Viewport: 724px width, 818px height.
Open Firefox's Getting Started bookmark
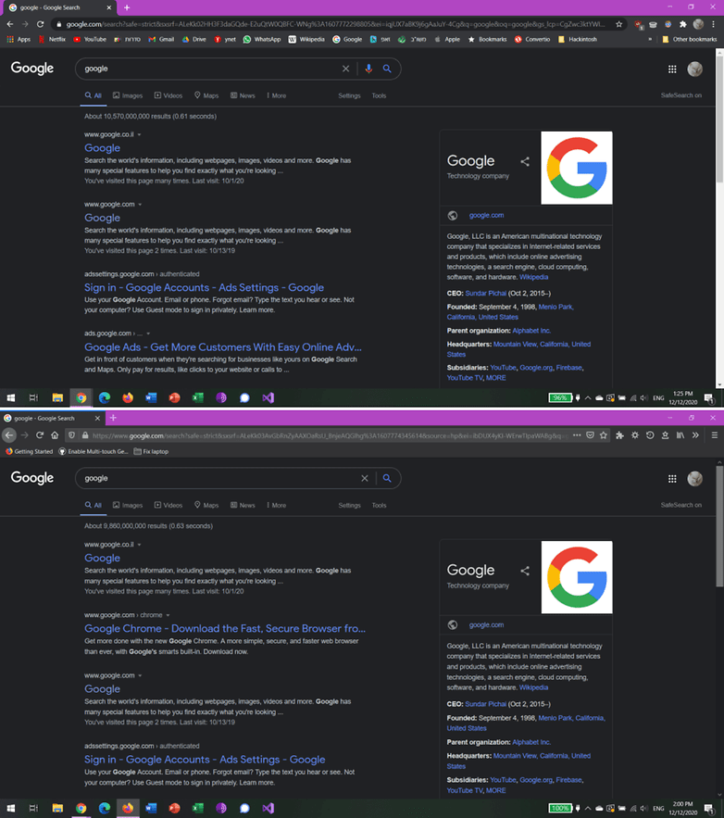(x=30, y=452)
